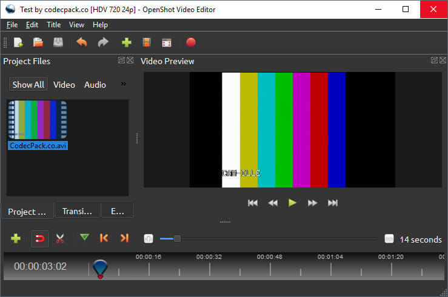Fast forward the video preview
448x297 pixels.
pyautogui.click(x=313, y=203)
